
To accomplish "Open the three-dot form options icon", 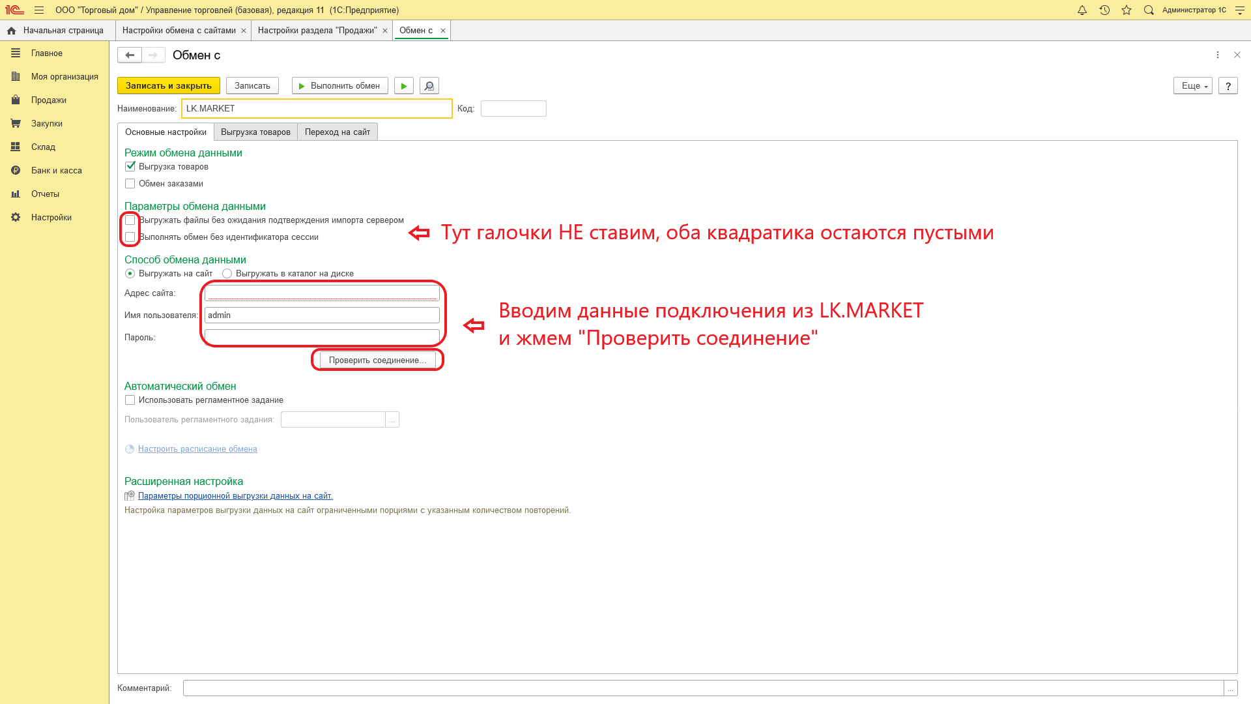I will (x=1218, y=55).
